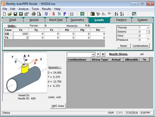Click load type list up arrow

click(148, 28)
